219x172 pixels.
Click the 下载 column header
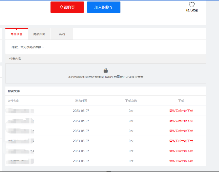click(181, 101)
